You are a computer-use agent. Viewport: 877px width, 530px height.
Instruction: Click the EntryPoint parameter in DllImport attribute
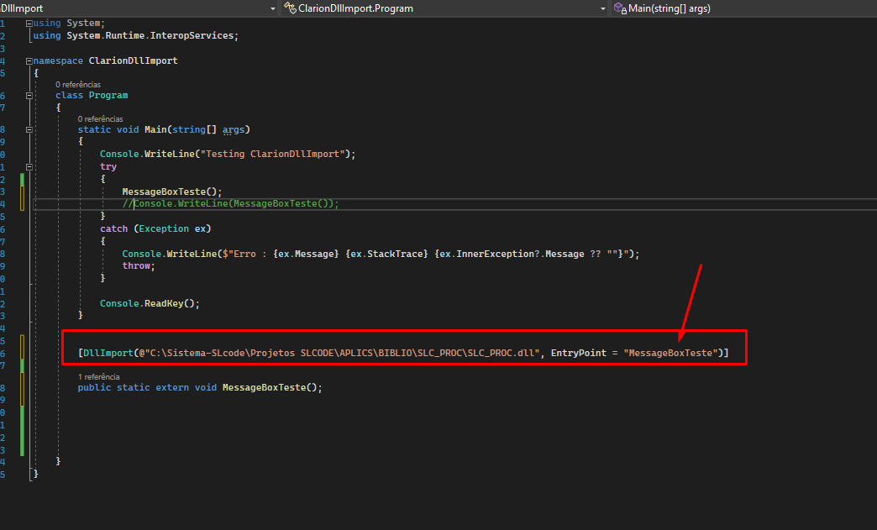[x=578, y=354]
